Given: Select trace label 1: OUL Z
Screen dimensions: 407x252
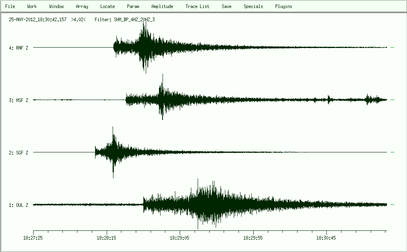Looking at the screenshot, I should click(x=19, y=205).
